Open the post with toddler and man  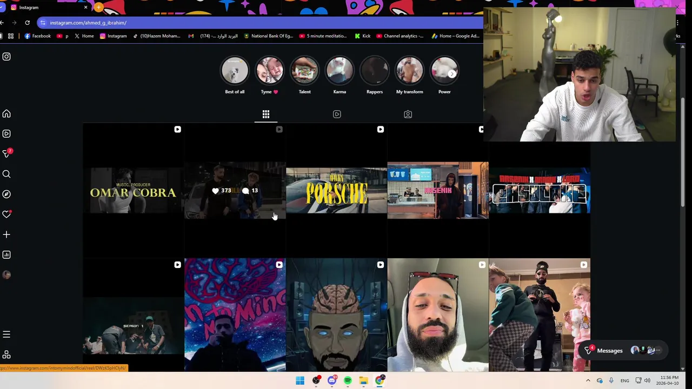pyautogui.click(x=540, y=316)
